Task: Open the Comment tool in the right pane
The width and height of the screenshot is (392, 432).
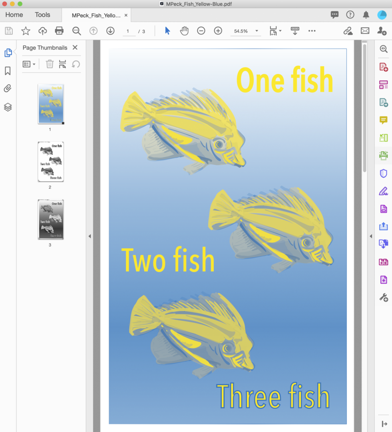Action: pos(383,120)
